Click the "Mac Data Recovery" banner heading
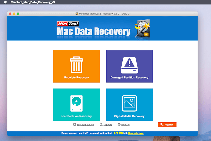 pos(94,31)
